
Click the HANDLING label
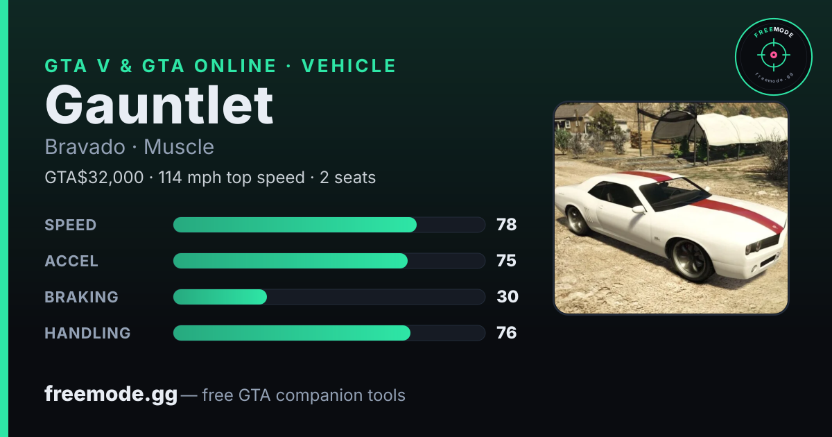click(87, 333)
